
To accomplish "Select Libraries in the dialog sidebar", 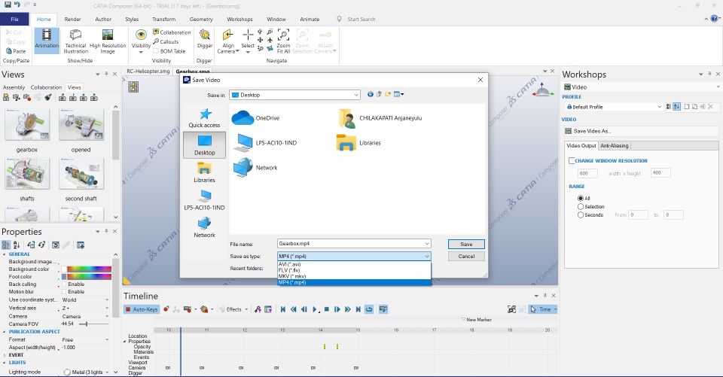I will click(x=204, y=173).
